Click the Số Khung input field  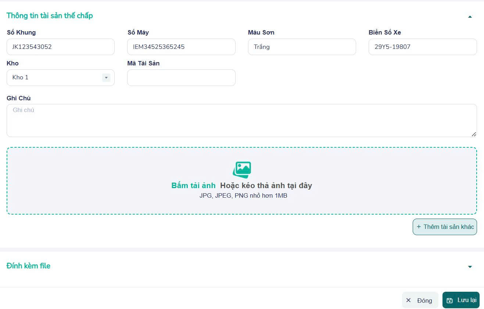click(x=61, y=47)
